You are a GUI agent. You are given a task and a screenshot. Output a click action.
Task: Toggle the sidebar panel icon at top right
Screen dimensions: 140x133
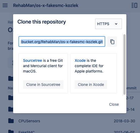coord(134,5)
